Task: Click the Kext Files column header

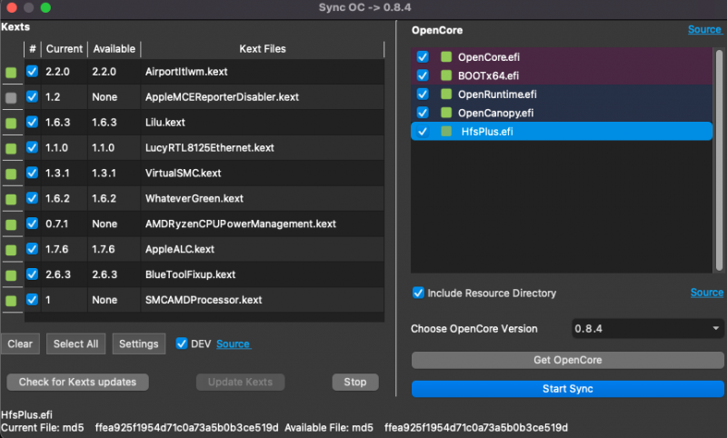Action: (263, 49)
